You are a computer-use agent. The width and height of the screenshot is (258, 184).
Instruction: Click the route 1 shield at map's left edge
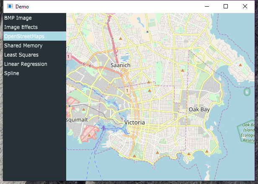tap(69, 57)
